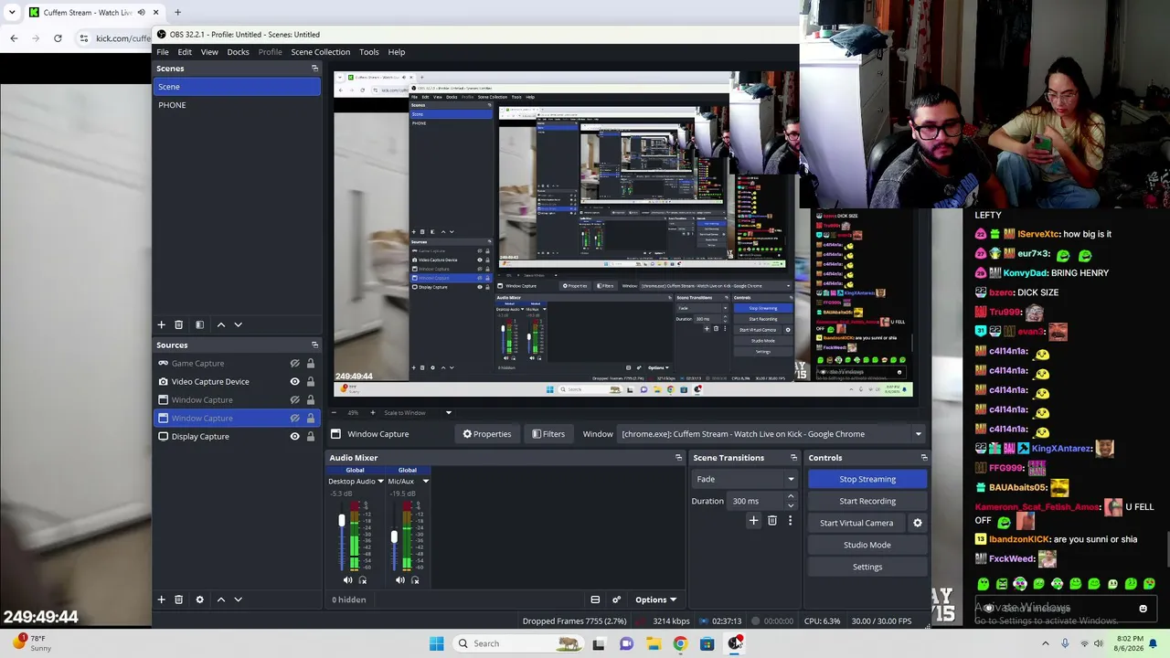Open File Explorer from the taskbar
The height and width of the screenshot is (658, 1170).
click(x=654, y=643)
